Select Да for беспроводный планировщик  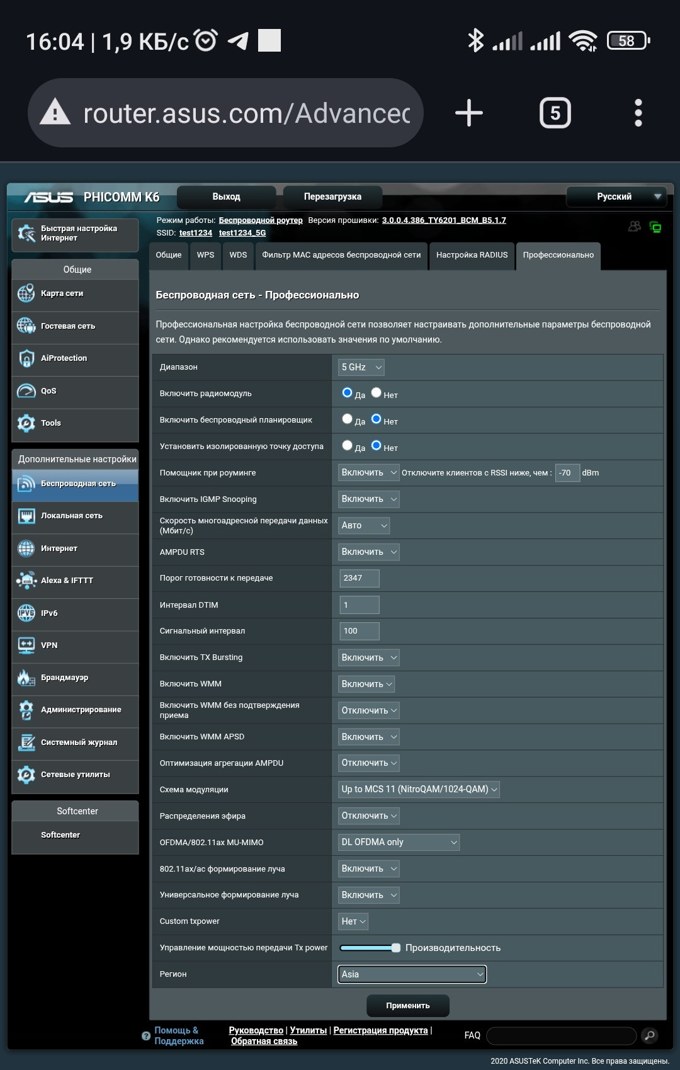(347, 419)
